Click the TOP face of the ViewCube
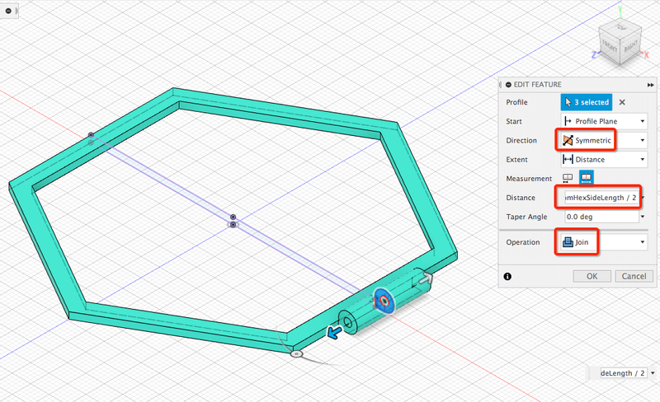The image size is (660, 402). [x=621, y=26]
